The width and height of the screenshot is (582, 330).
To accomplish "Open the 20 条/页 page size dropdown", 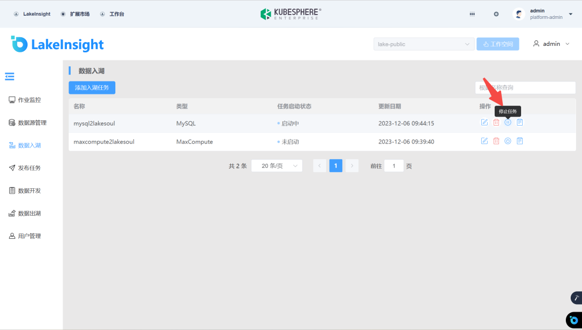I will coord(277,166).
